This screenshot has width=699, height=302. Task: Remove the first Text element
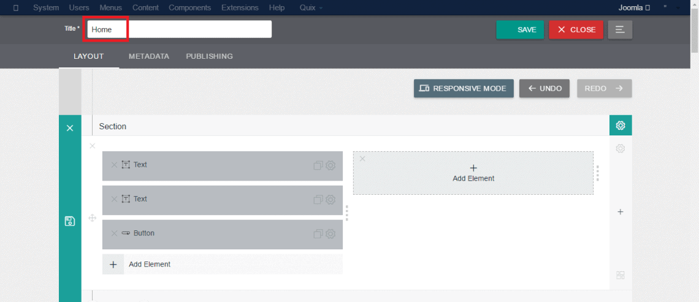tap(113, 165)
